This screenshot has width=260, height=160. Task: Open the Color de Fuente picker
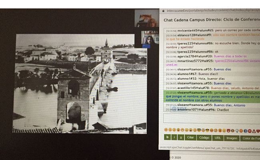coord(251,138)
